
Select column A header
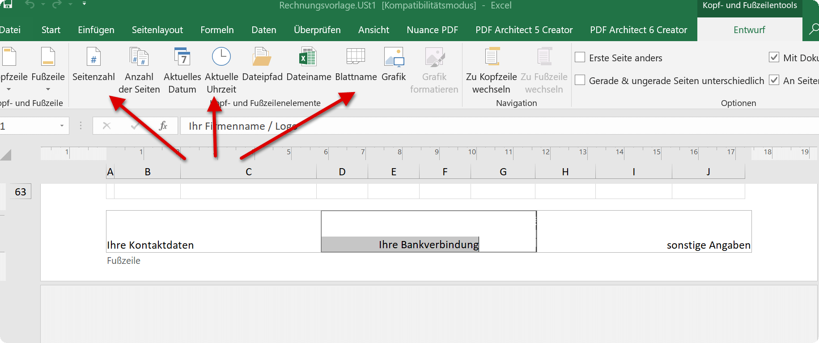[110, 172]
